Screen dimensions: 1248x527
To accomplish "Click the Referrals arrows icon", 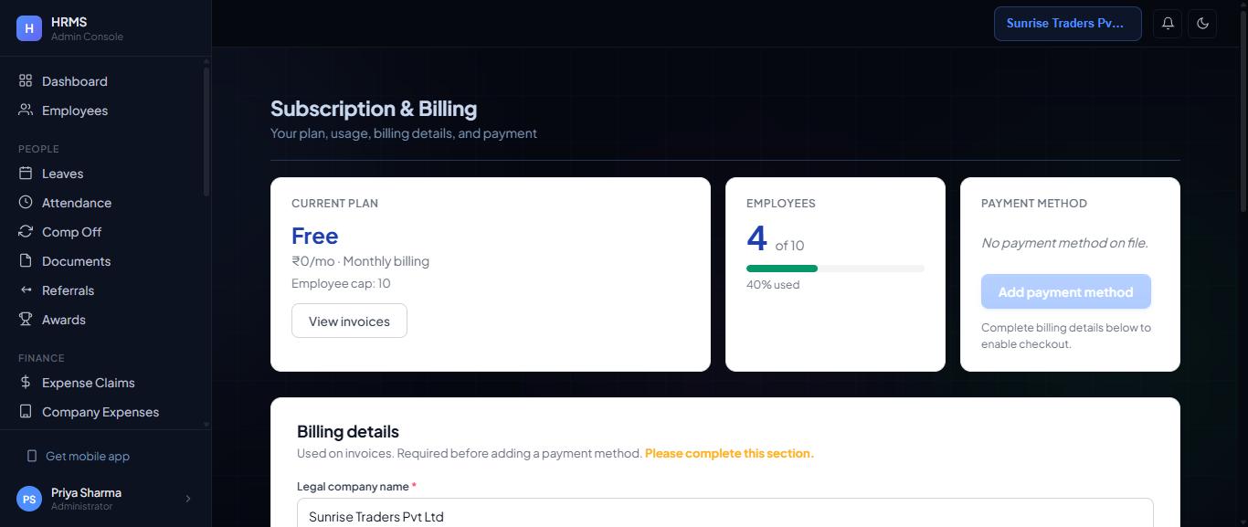I will point(26,290).
